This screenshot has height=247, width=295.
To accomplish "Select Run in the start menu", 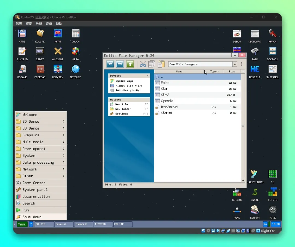I will (x=41, y=210).
